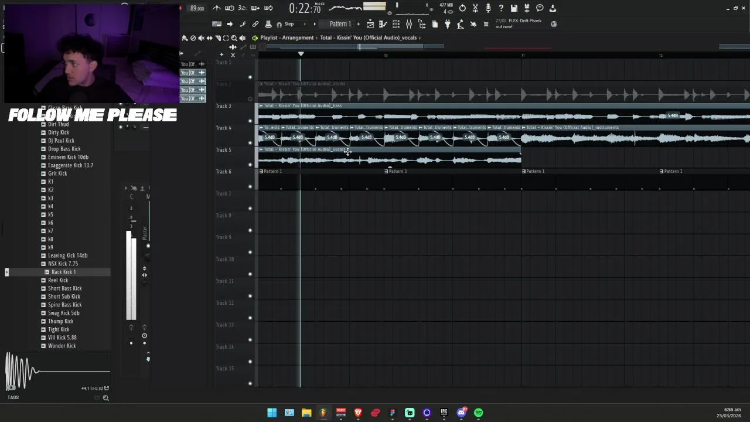Open Spotify from the taskbar
Image resolution: width=750 pixels, height=422 pixels.
[478, 413]
